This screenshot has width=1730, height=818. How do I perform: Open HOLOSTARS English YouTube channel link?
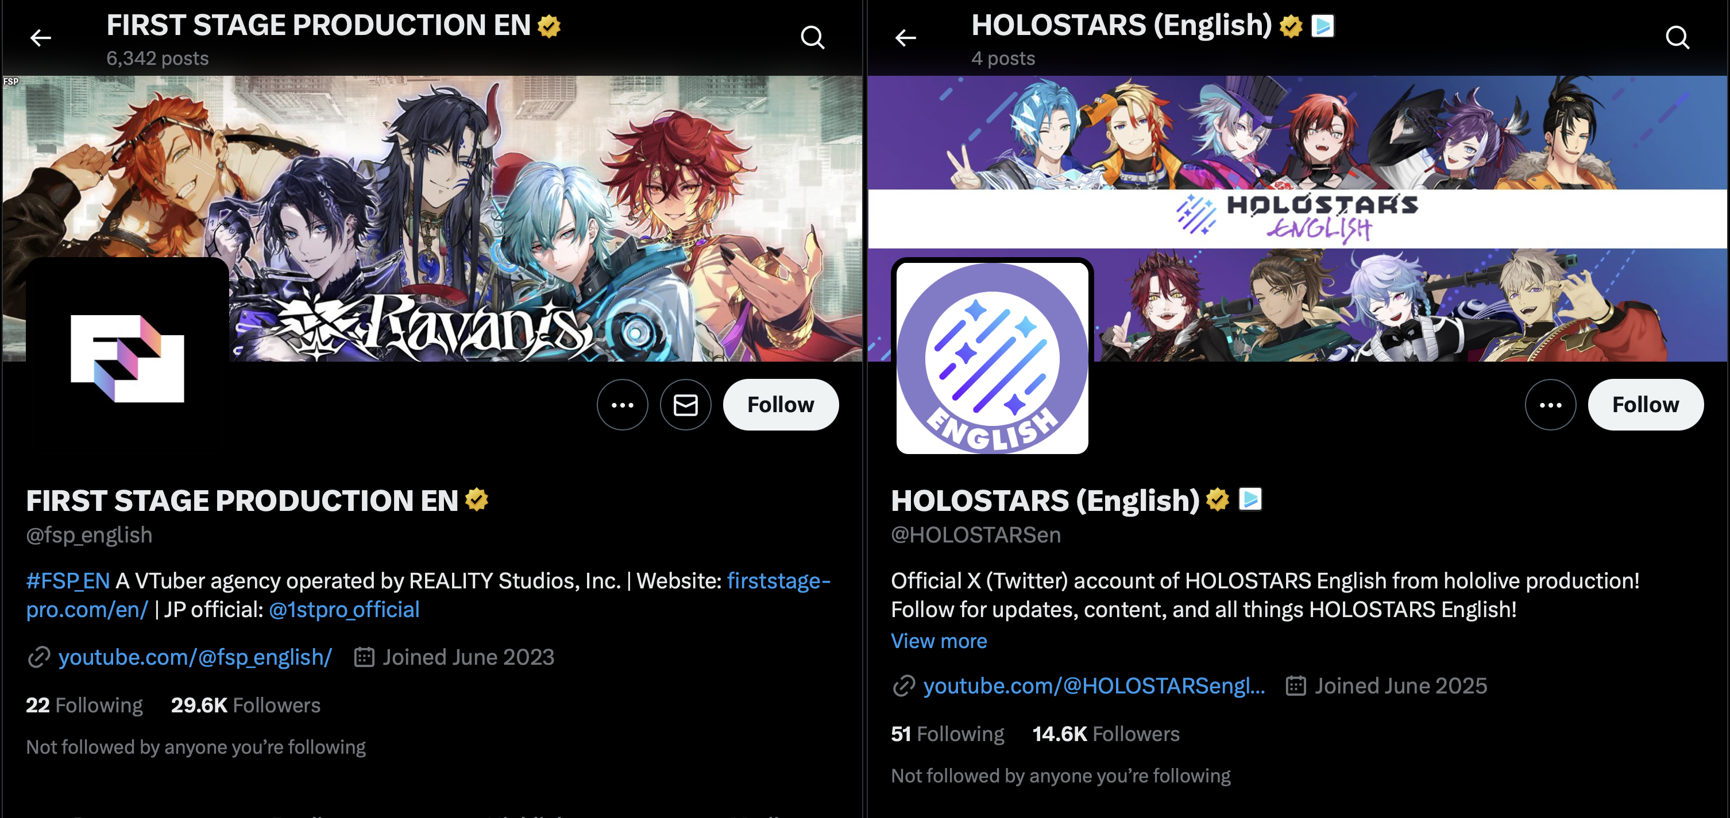coord(1094,686)
